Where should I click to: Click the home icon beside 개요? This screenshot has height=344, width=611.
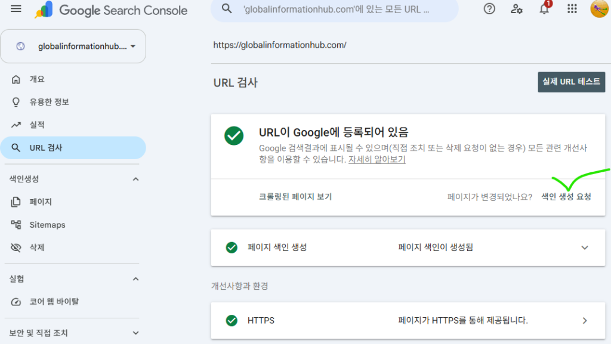coord(16,79)
